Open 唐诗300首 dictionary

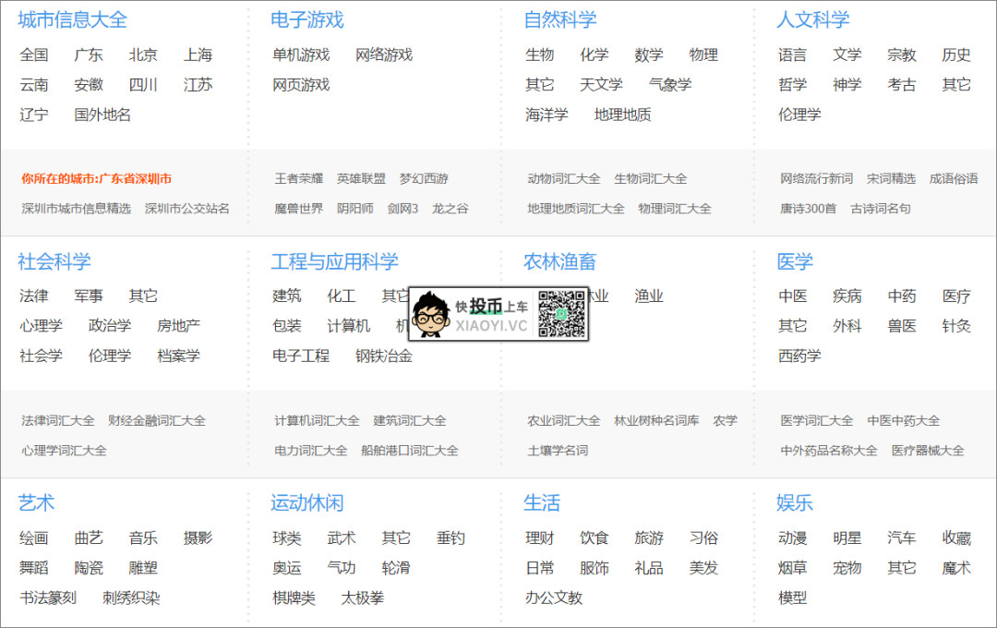[x=808, y=208]
